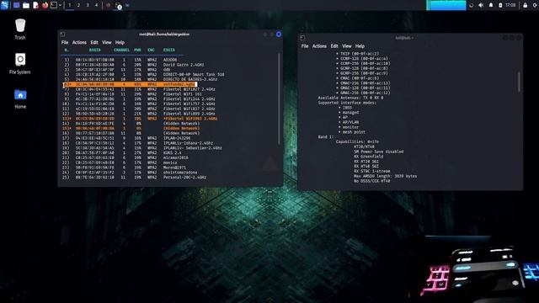Screen dimensions: 539x303
Task: Click the panel clock showing 17:08
Action: coord(510,5)
